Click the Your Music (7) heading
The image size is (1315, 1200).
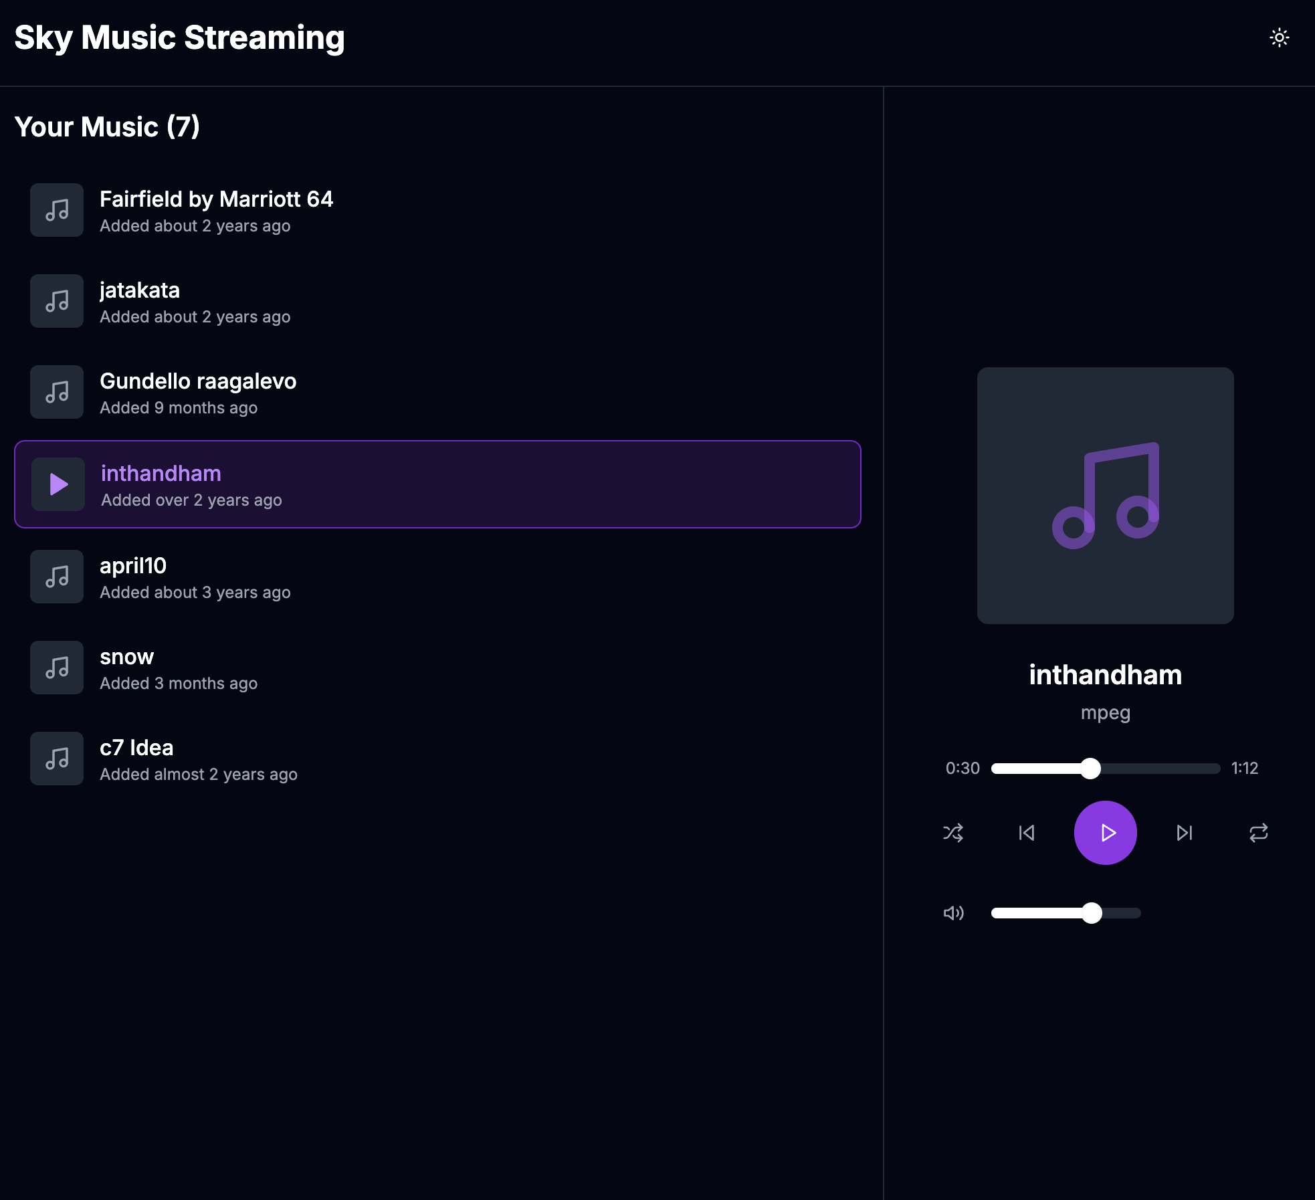pos(107,126)
